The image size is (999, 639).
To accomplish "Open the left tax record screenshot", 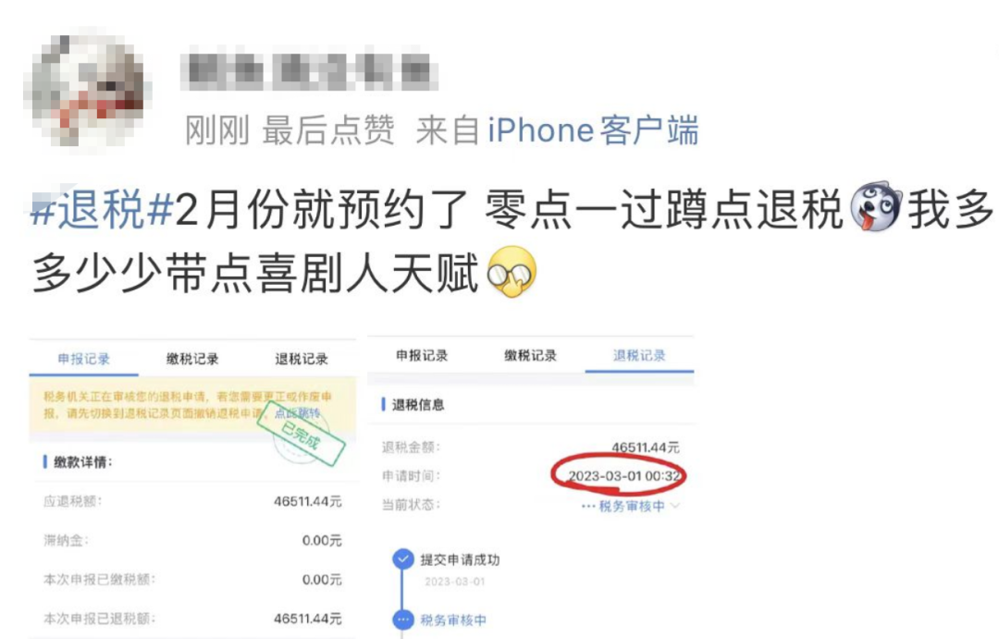I will tap(192, 488).
